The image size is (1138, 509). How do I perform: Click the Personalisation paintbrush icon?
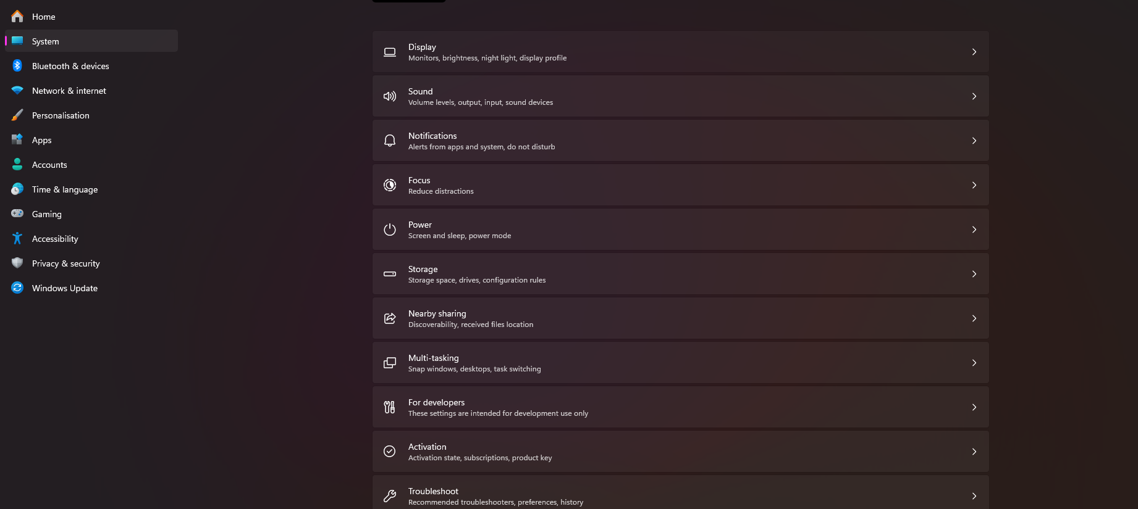17,115
